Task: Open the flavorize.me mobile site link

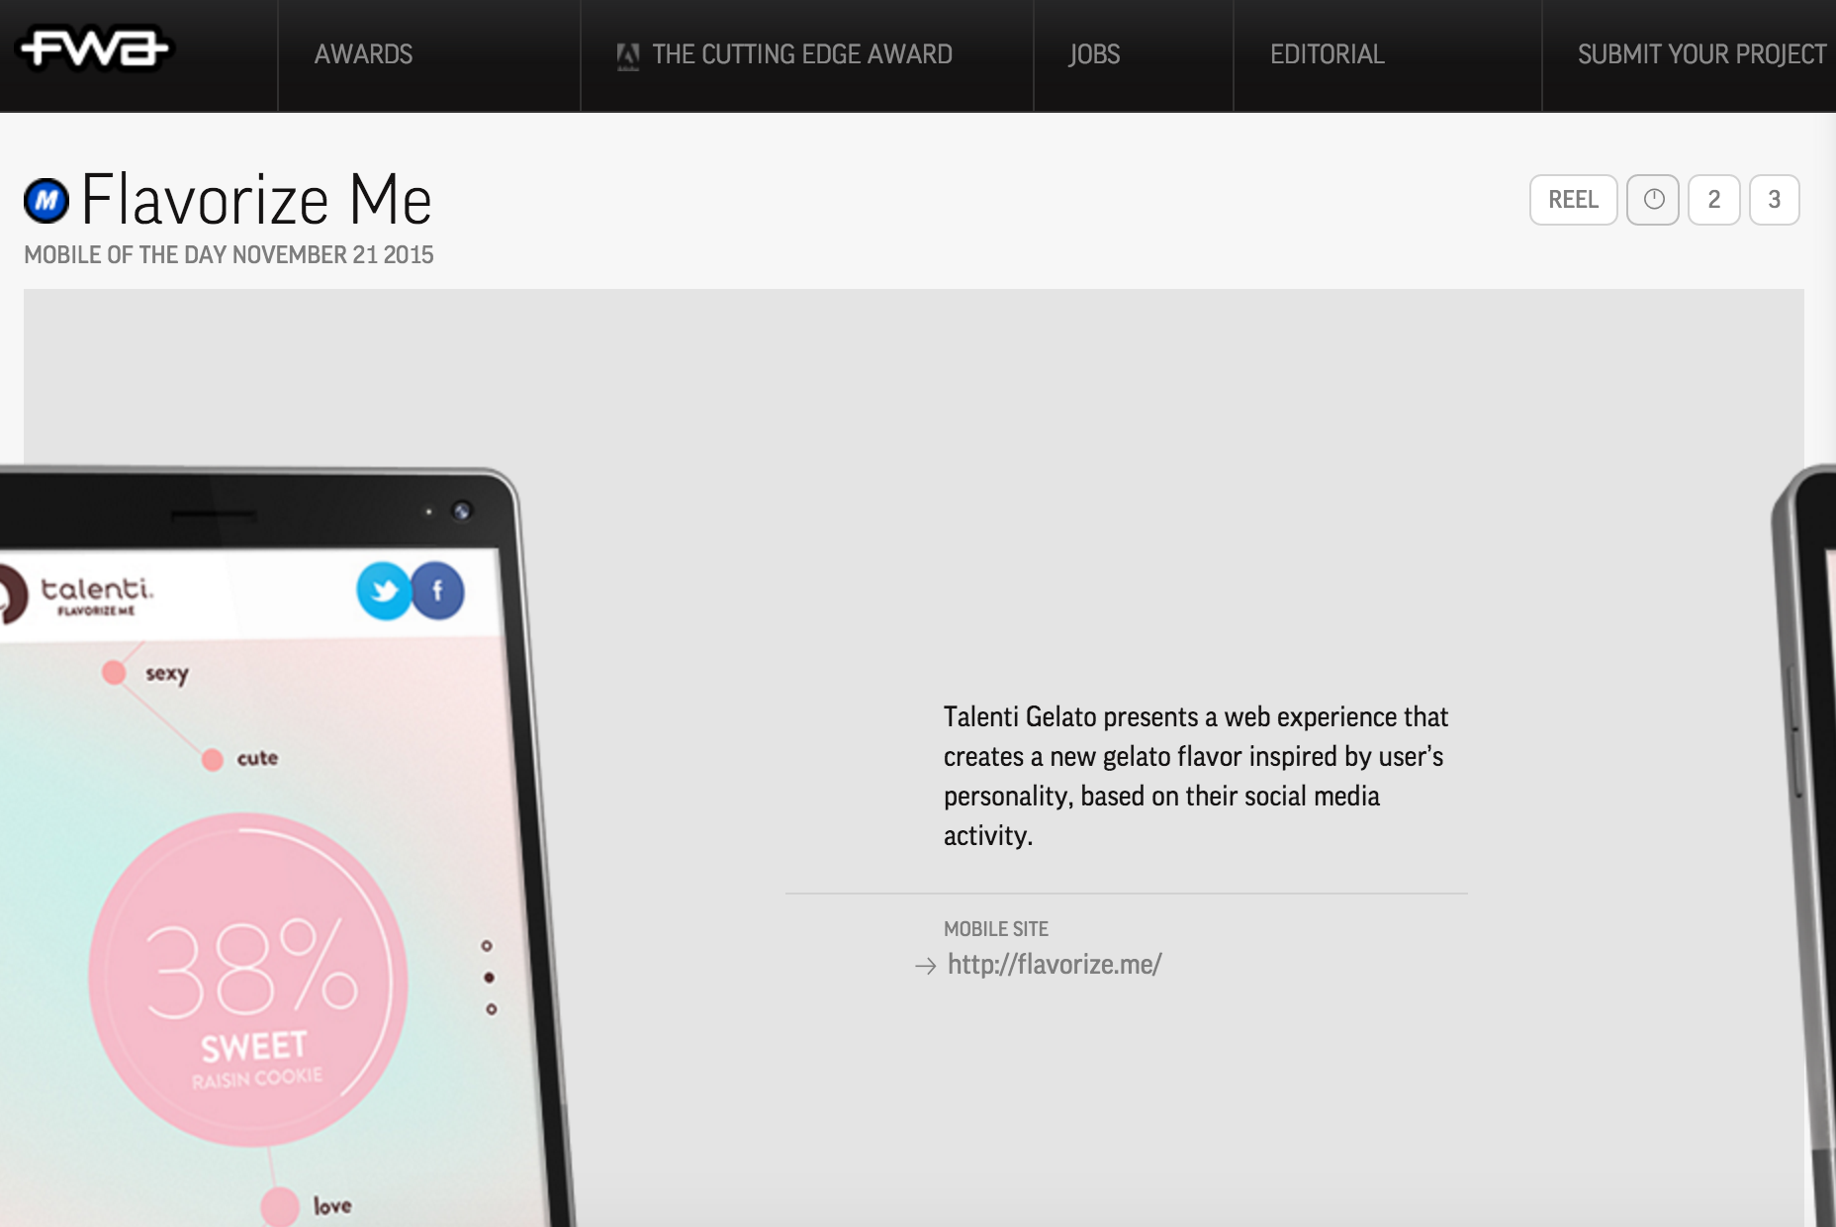Action: [1055, 964]
